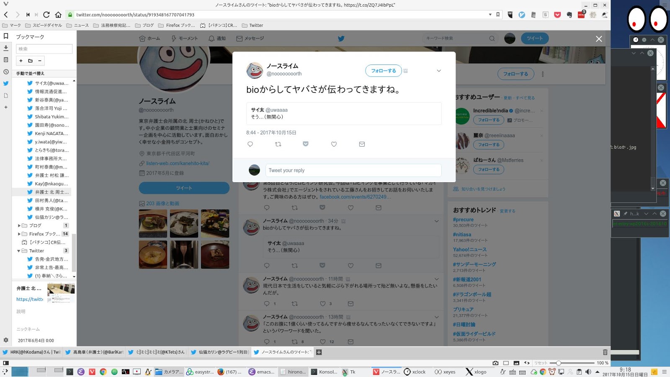Open tweet menu chevron on 11時間 tweet

click(436, 279)
